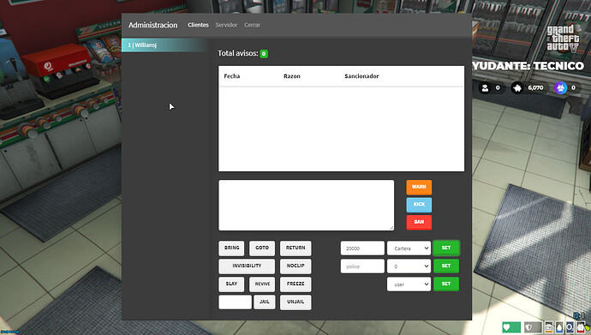
Task: Expand the user group dropdown
Action: [x=409, y=284]
